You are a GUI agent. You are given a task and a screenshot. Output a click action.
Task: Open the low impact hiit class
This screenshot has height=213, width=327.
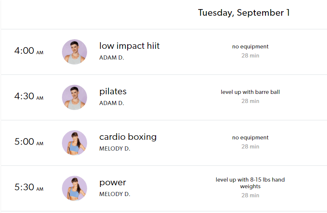point(129,46)
